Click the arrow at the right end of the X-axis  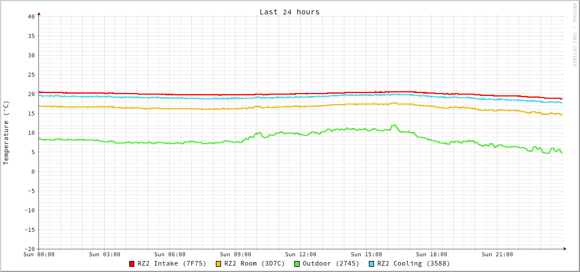click(x=565, y=249)
